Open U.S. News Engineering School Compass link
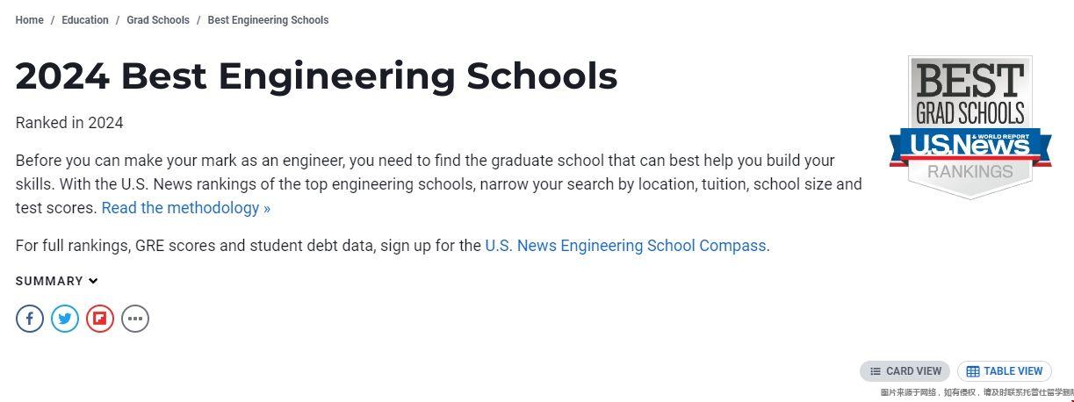 pyautogui.click(x=625, y=246)
